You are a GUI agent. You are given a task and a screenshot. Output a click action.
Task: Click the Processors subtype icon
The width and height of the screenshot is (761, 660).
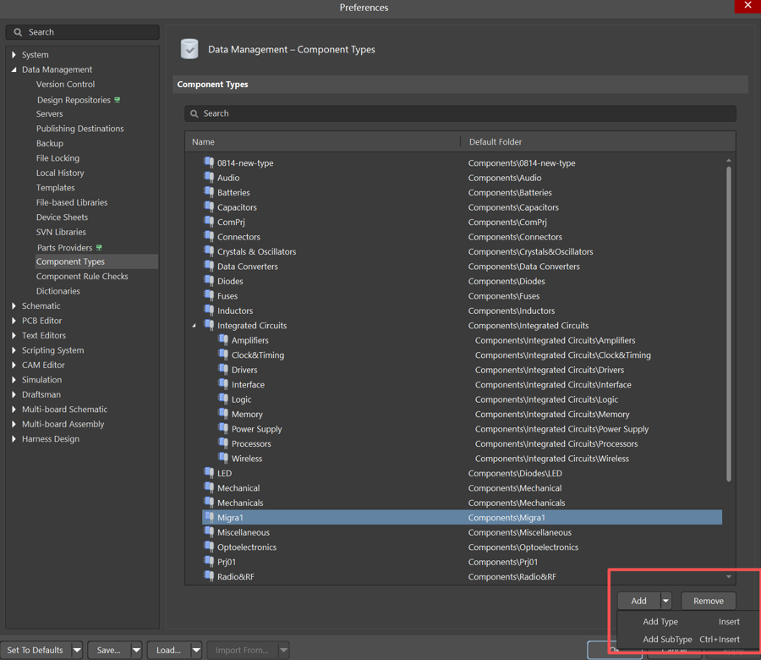click(x=223, y=443)
